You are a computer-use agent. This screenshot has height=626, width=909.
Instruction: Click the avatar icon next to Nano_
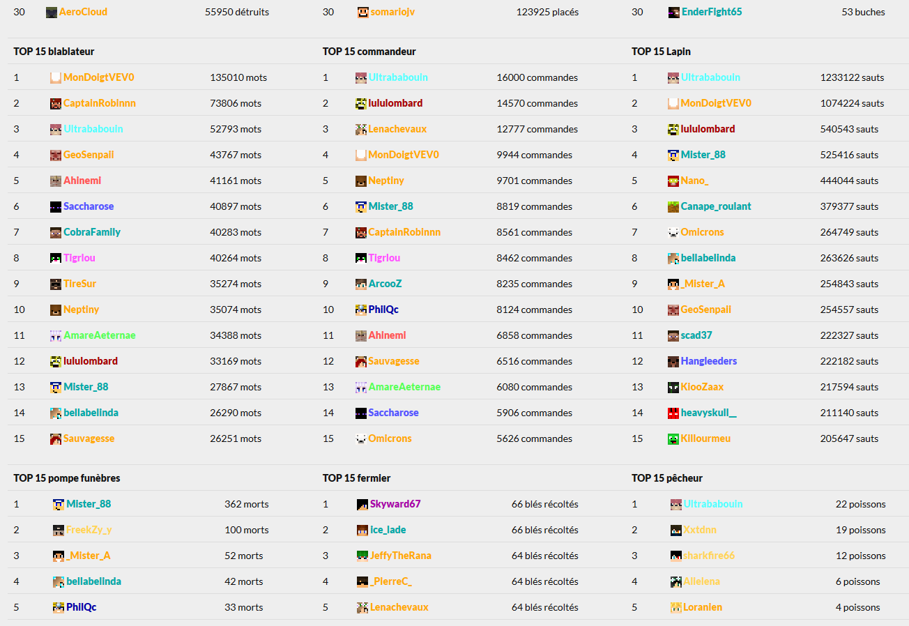(x=673, y=181)
